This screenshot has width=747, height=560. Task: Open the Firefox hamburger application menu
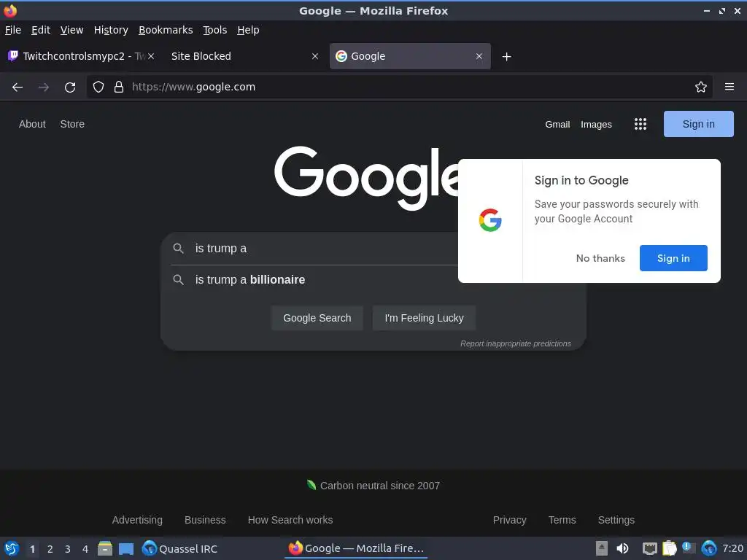[x=729, y=87]
